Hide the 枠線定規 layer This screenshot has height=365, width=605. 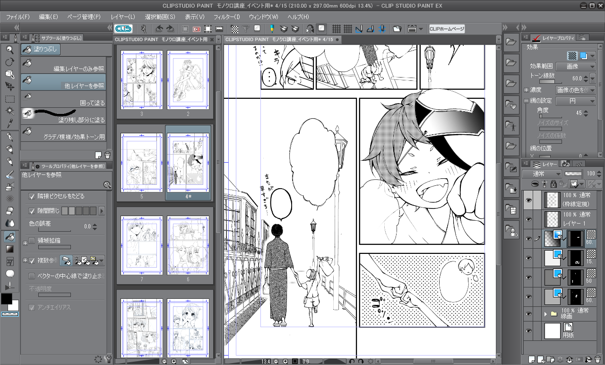pyautogui.click(x=528, y=200)
